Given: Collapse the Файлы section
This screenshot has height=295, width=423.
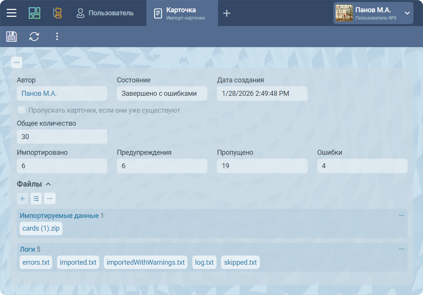Looking at the screenshot, I should (x=48, y=184).
